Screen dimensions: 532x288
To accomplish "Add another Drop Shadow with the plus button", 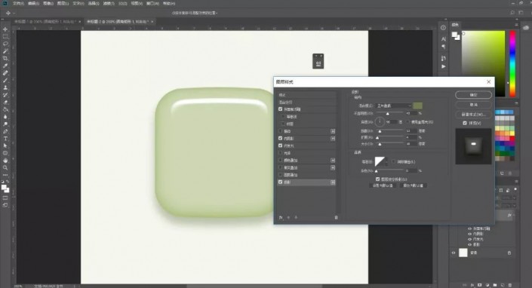I will click(333, 182).
